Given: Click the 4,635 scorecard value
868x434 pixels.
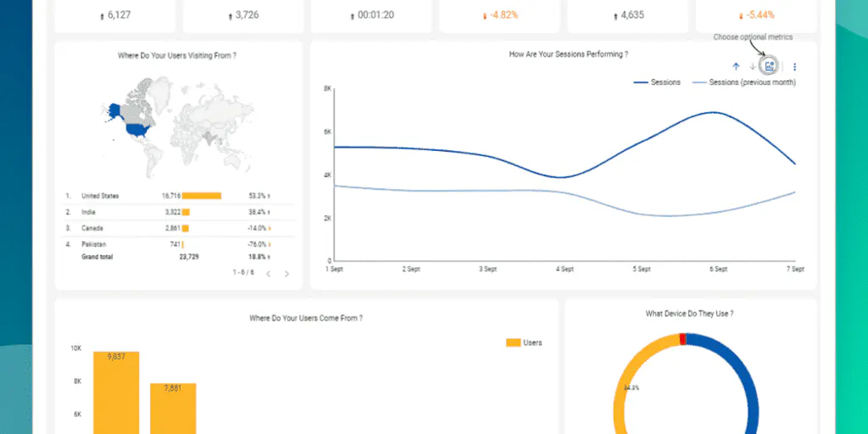Looking at the screenshot, I should click(x=632, y=15).
